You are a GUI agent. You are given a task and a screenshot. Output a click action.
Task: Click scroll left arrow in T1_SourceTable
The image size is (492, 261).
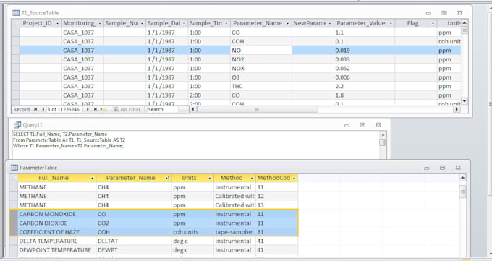click(192, 109)
